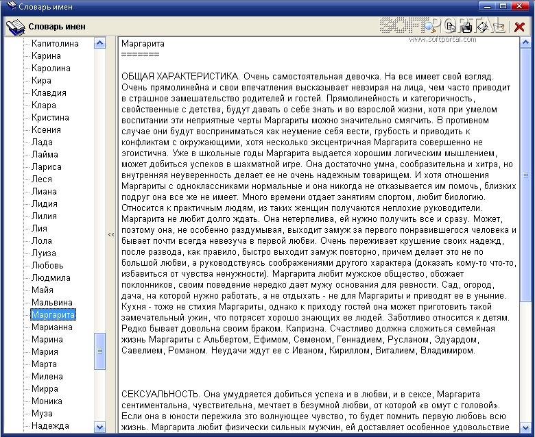Select the name Леся
The image size is (535, 437).
pyautogui.click(x=42, y=179)
